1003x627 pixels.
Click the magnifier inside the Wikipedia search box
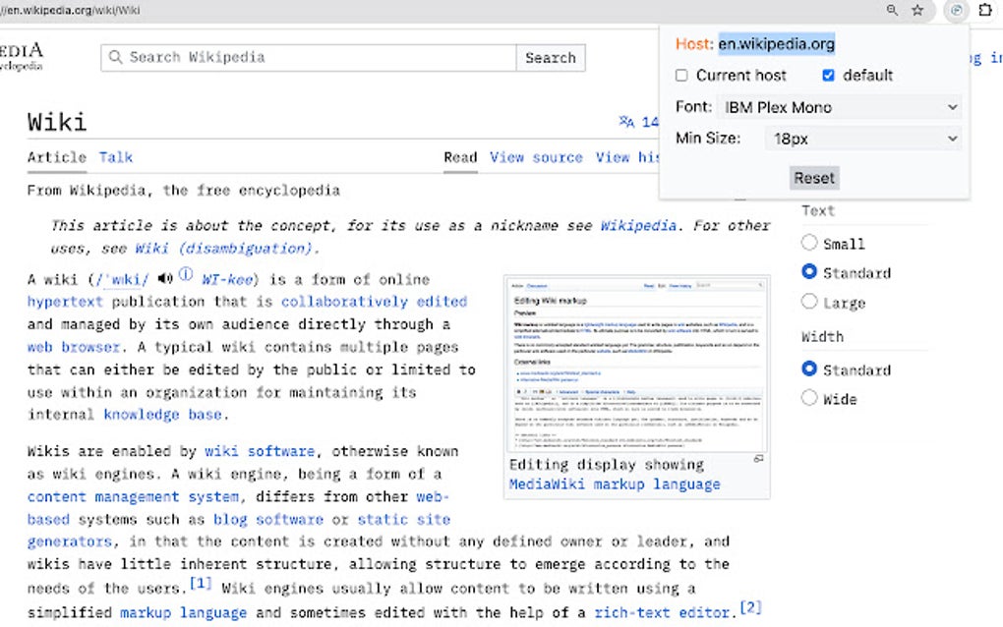(x=116, y=57)
